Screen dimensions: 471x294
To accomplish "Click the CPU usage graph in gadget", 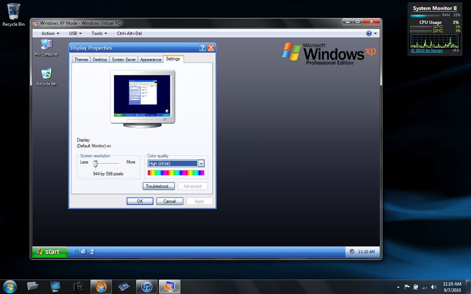I will [434, 41].
